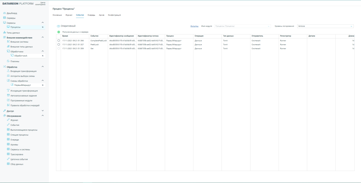This screenshot has height=183, width=361.
Task: Select radio button for PeekLock event row
Action: [59, 45]
